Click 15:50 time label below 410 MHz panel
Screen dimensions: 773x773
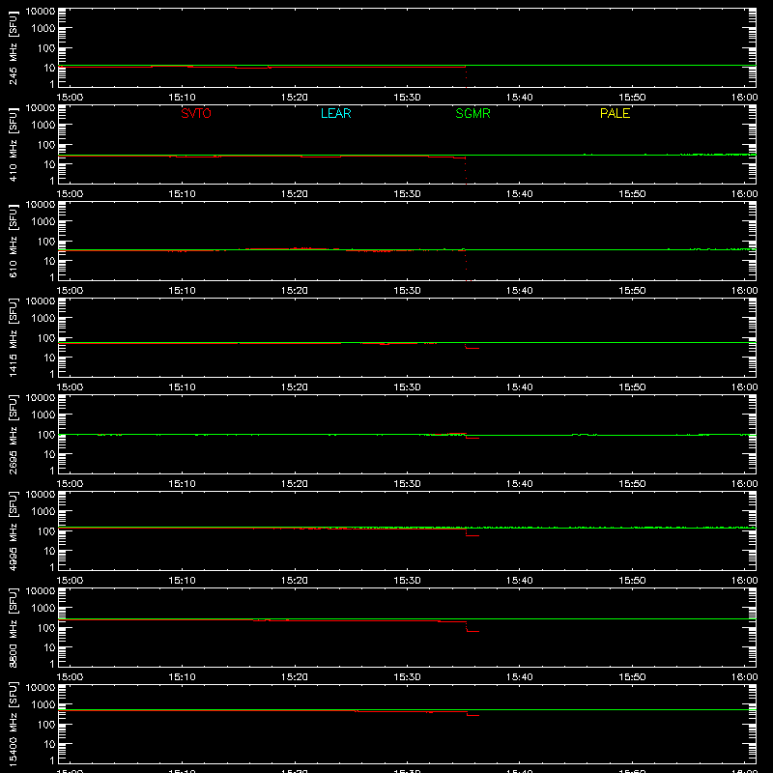coord(632,194)
